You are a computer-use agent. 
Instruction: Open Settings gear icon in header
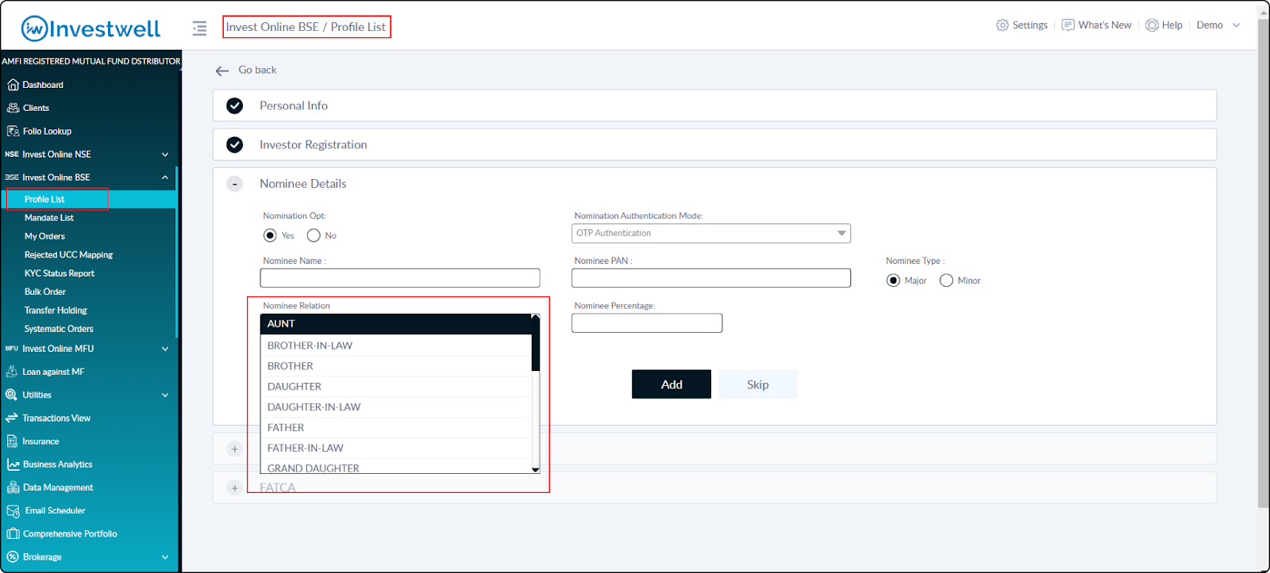tap(1003, 25)
